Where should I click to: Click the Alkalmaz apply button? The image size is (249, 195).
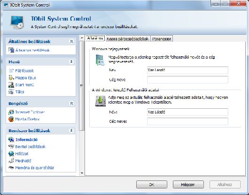[x=225, y=185]
